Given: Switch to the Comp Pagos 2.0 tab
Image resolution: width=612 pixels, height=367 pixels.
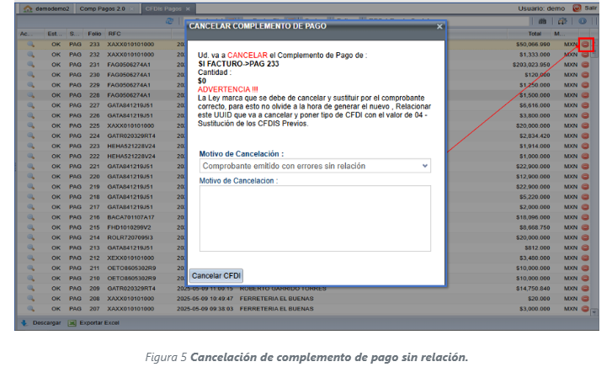Looking at the screenshot, I should click(98, 8).
